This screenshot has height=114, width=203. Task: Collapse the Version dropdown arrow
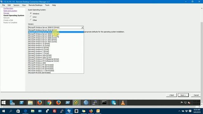tap(82, 28)
